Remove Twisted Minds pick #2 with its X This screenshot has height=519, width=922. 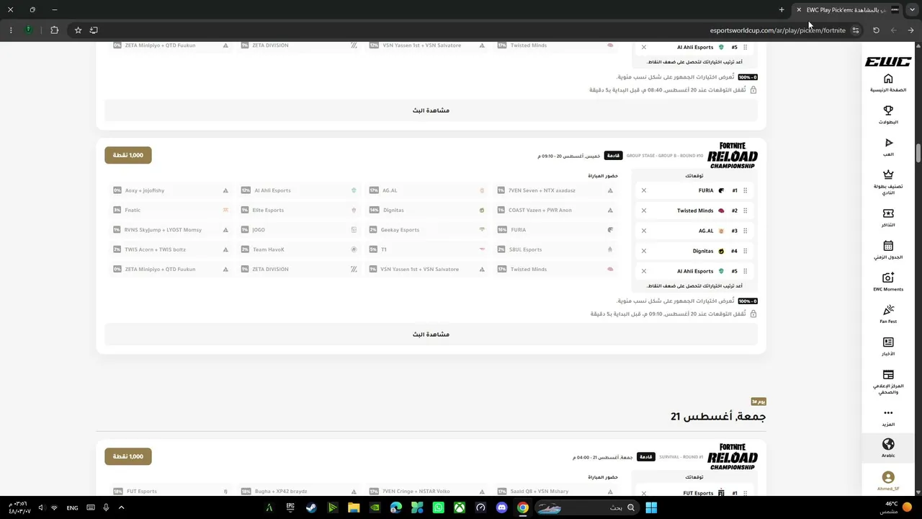644,210
